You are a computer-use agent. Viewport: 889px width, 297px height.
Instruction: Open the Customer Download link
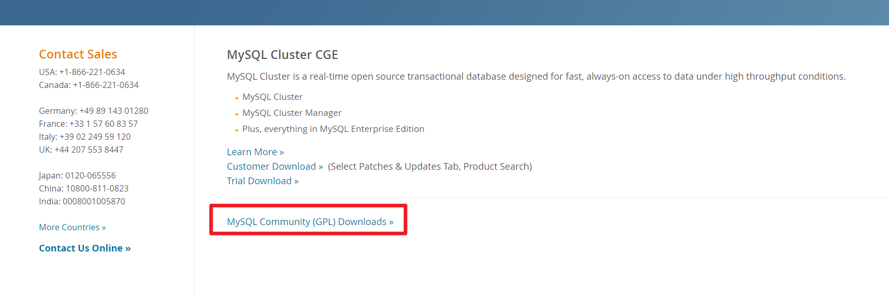275,166
